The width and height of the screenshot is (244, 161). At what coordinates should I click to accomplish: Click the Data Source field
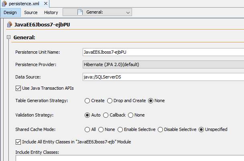click(x=163, y=77)
